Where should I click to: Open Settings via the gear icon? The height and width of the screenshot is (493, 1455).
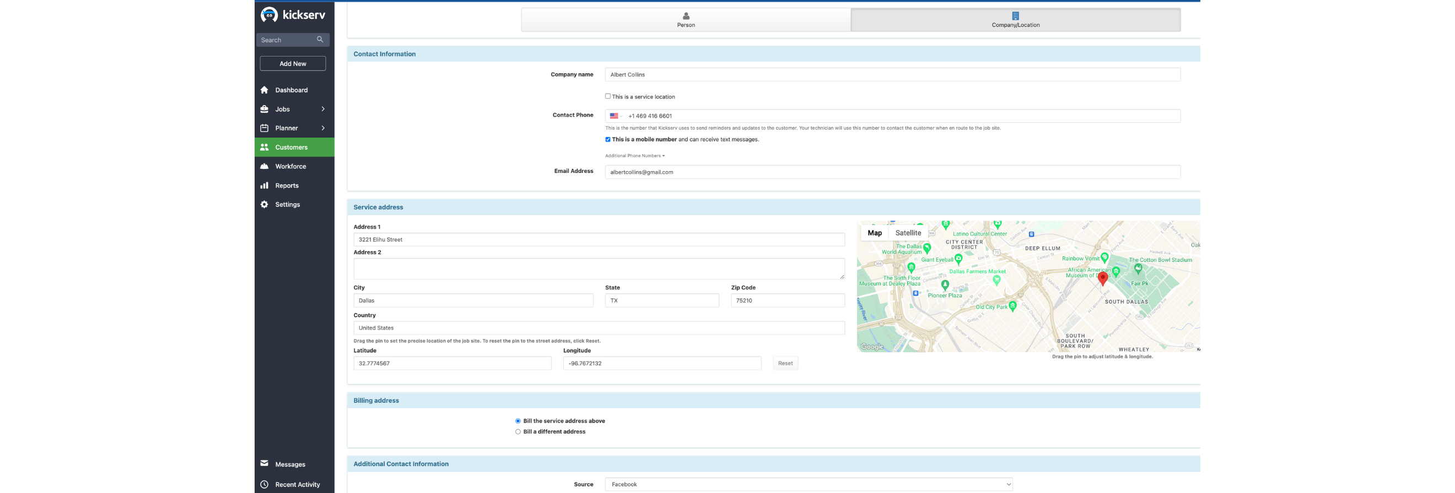tap(265, 205)
